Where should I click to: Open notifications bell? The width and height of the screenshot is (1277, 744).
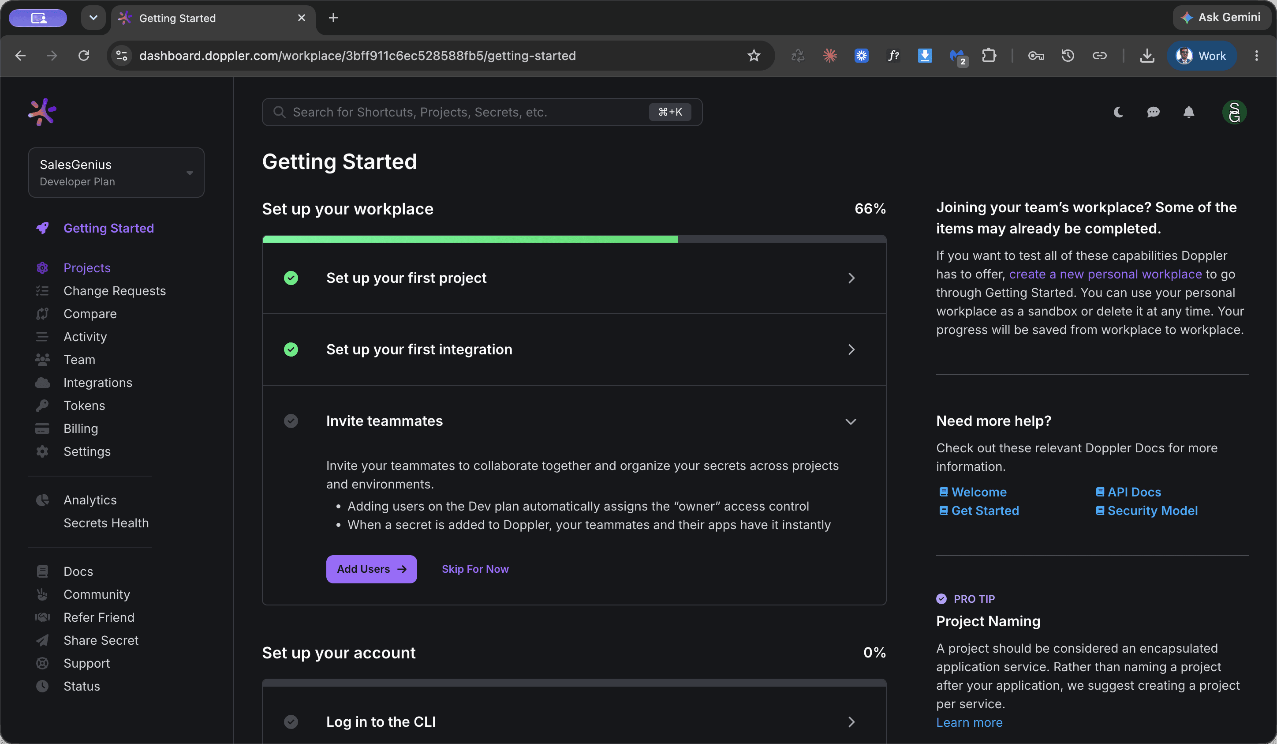[1189, 112]
